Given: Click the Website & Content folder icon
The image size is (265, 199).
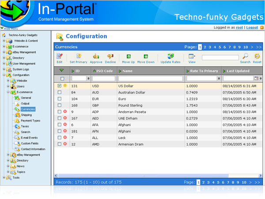Looking at the screenshot, I should pos(9,41).
